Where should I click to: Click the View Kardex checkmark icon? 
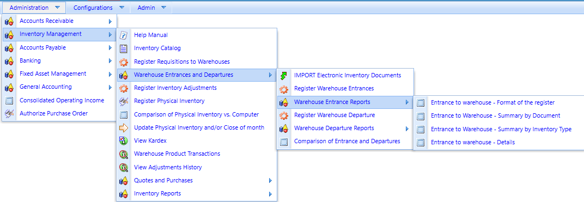pyautogui.click(x=124, y=141)
